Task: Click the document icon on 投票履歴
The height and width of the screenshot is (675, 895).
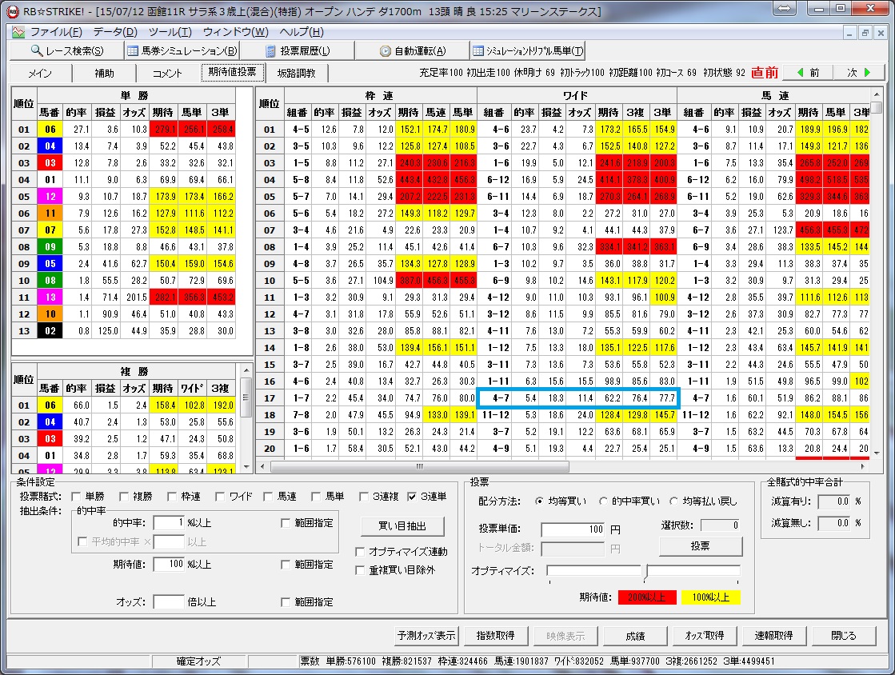Action: point(271,51)
